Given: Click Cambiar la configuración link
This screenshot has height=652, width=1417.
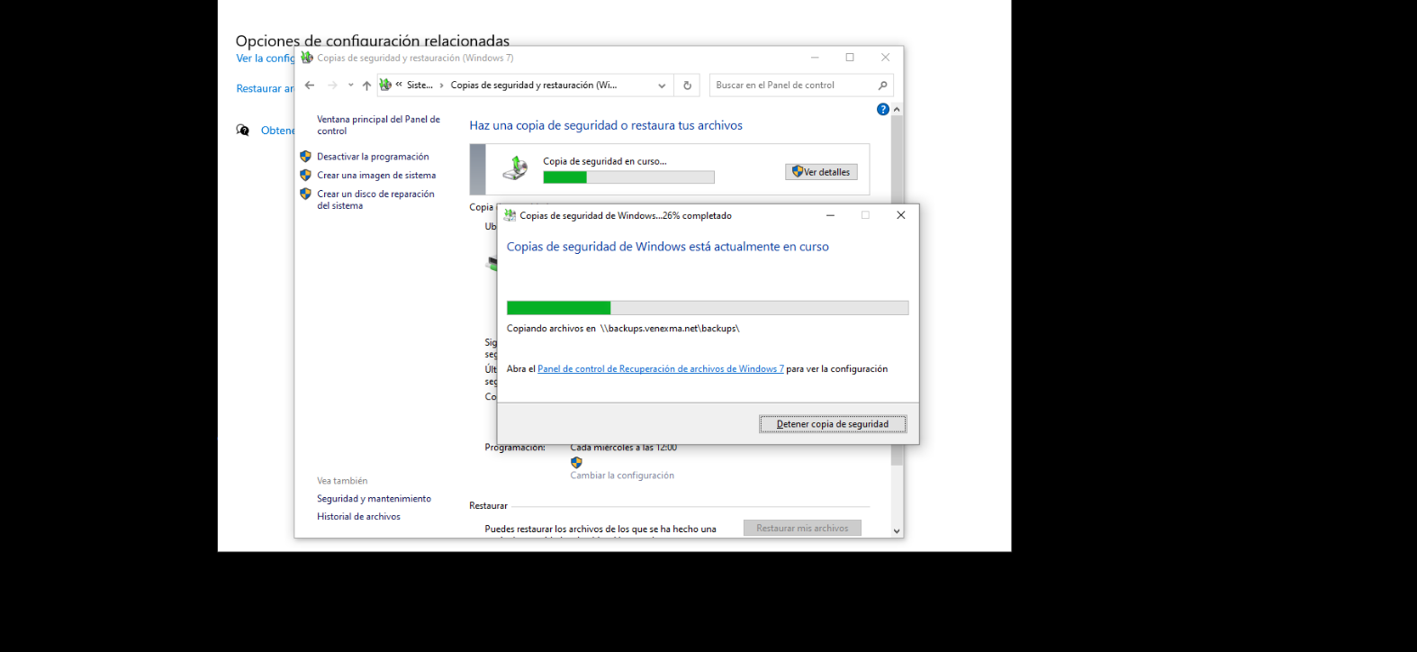Looking at the screenshot, I should tap(622, 475).
